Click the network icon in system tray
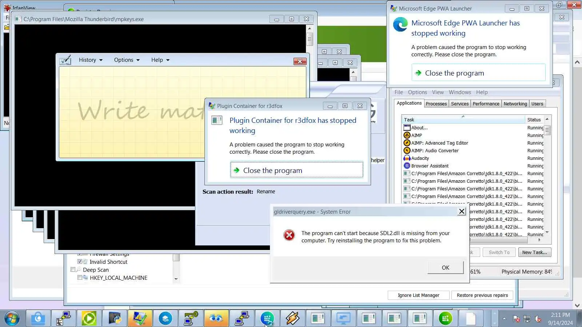The height and width of the screenshot is (327, 582). click(527, 319)
